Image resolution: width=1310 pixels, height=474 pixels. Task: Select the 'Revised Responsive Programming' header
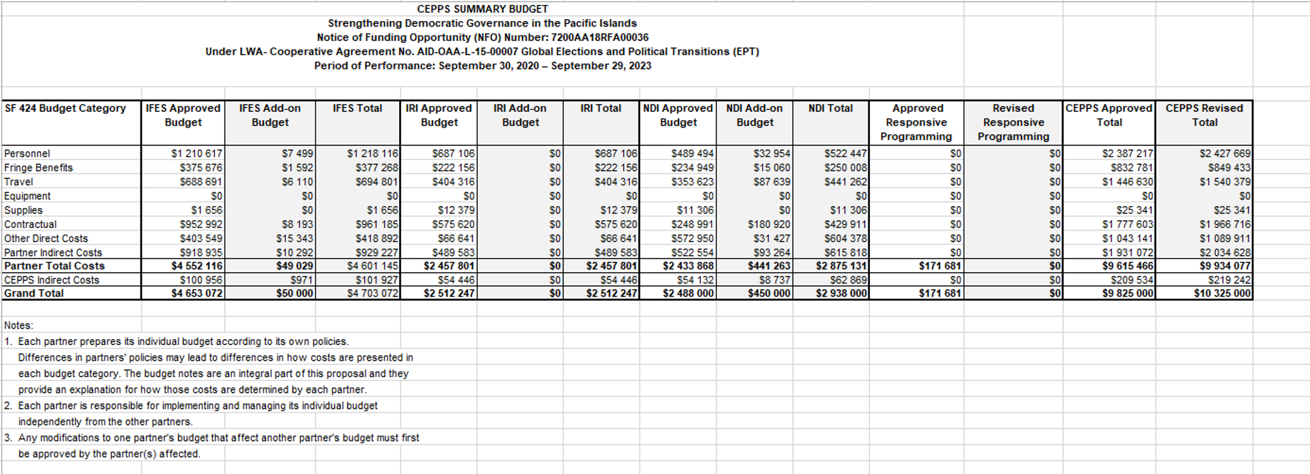pos(1013,122)
